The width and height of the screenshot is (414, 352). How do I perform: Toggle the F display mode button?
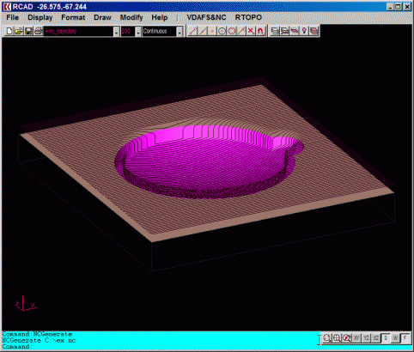click(x=405, y=338)
